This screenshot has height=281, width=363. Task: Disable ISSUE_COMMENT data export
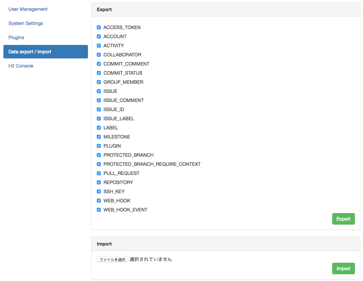tap(98, 100)
